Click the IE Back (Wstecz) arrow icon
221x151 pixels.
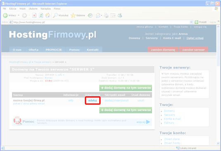tap(5, 15)
